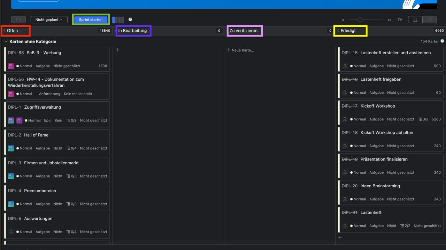Select XL card size label
The width and height of the screenshot is (446, 250).
tap(389, 20)
